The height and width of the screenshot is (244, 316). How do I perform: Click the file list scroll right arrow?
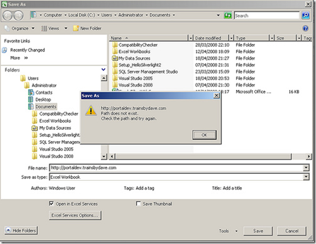point(309,156)
